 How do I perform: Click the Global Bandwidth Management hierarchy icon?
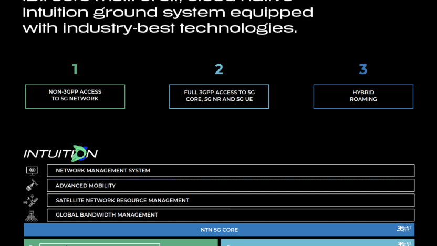[32, 215]
